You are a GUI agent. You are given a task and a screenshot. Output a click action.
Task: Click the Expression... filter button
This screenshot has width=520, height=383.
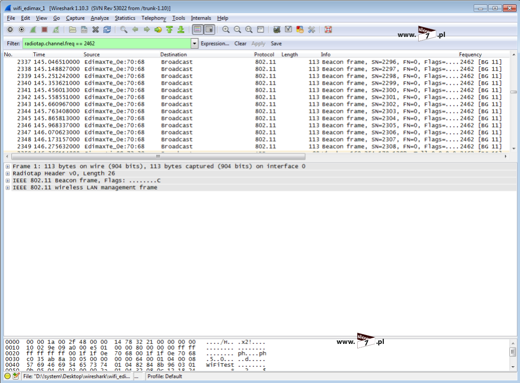click(215, 43)
